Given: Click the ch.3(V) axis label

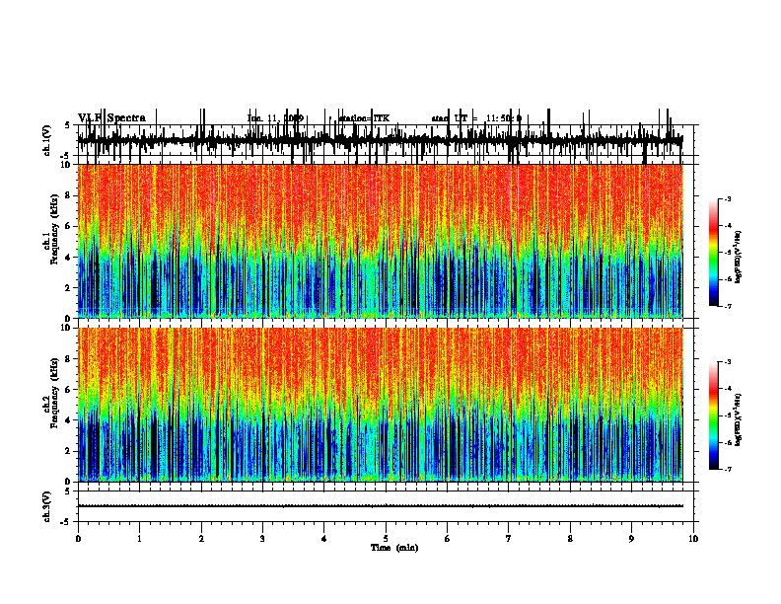Looking at the screenshot, I should pos(46,506).
